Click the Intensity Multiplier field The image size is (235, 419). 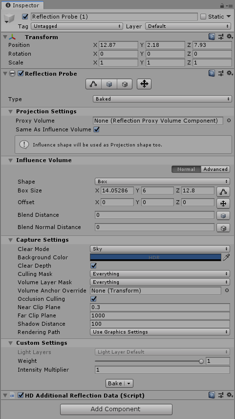162,370
